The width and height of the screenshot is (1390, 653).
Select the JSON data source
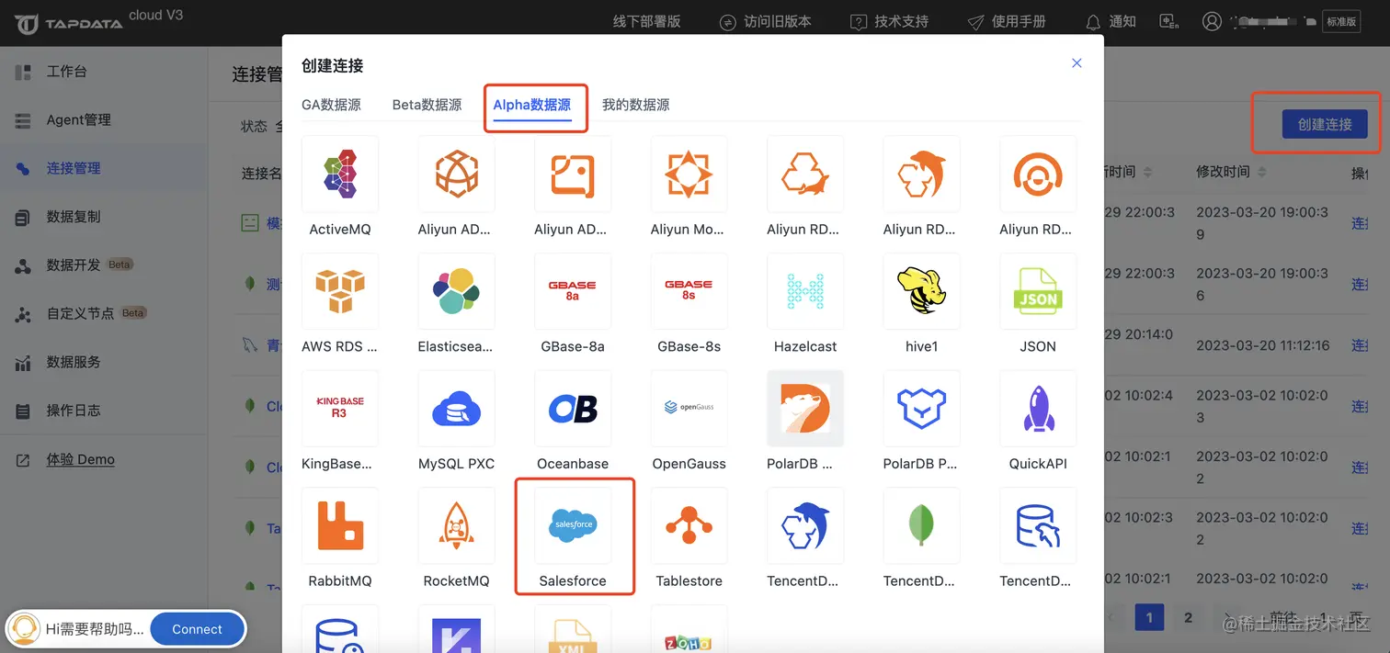[x=1038, y=292]
